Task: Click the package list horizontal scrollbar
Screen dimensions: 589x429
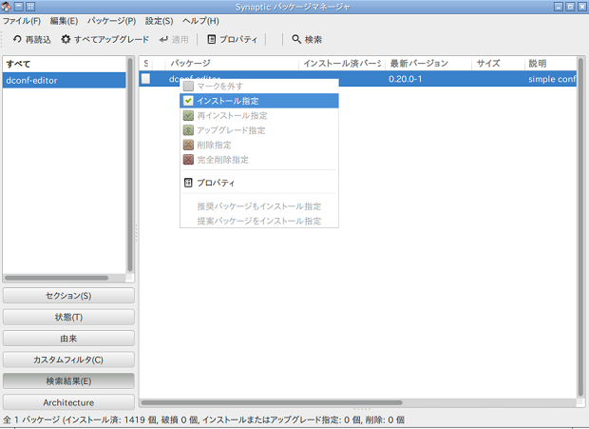Action: click(272, 402)
